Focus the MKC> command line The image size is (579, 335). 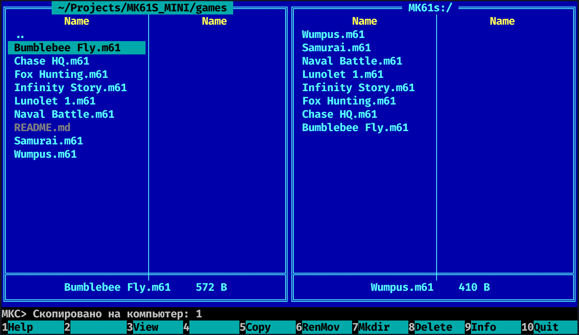tap(289, 314)
